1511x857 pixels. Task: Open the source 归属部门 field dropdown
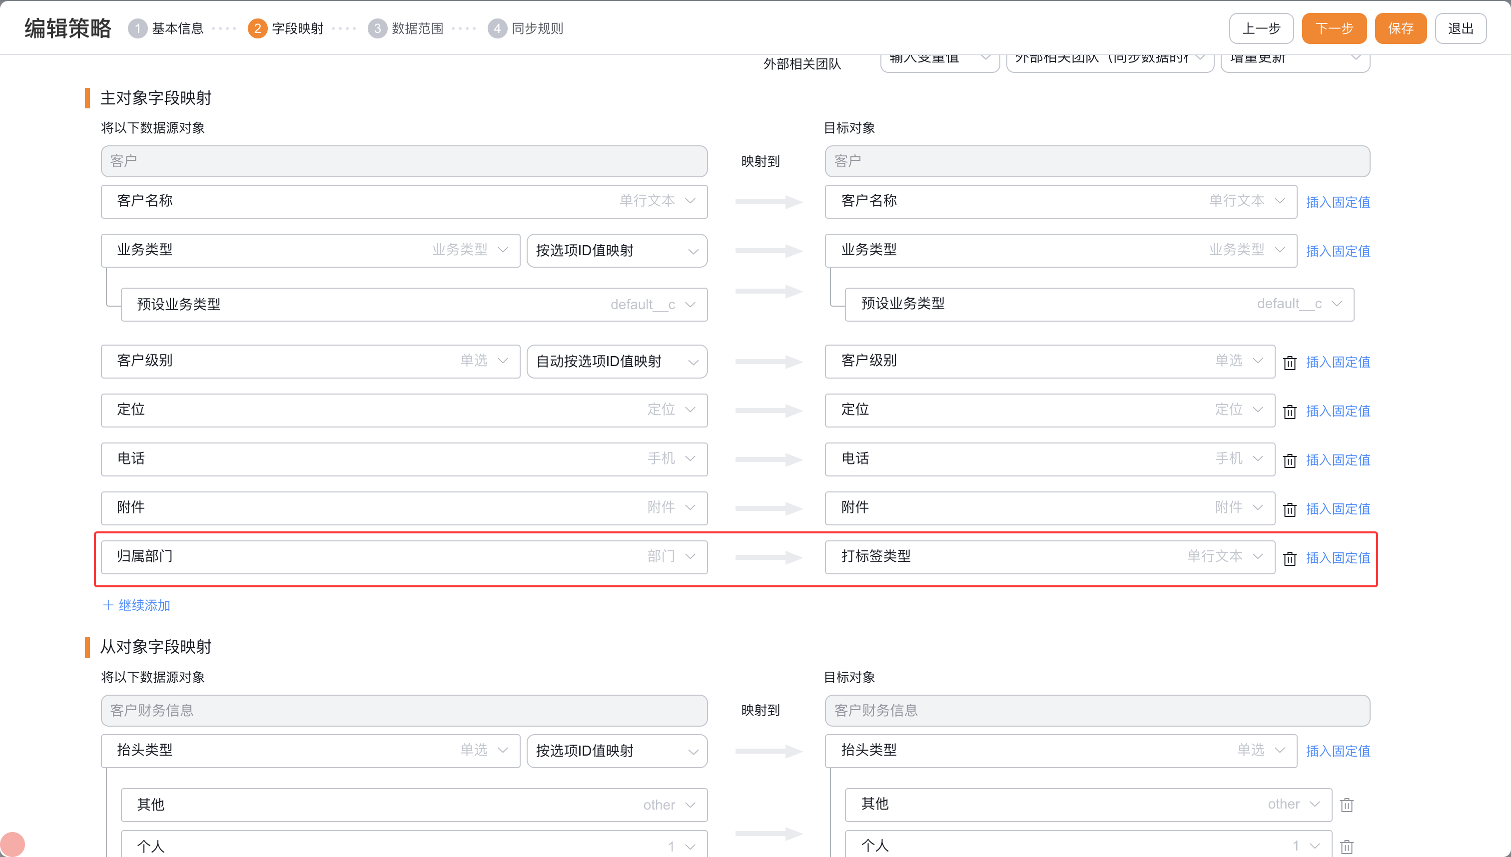pyautogui.click(x=403, y=557)
